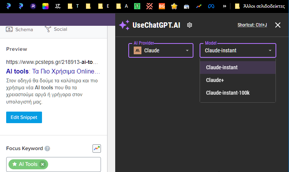Viewport: 289px width, 172px height.
Task: Close the UseChatGPT.AI sidebar
Action: tap(277, 25)
